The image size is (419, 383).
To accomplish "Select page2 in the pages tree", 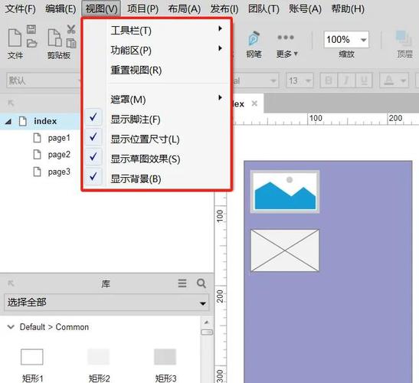I will (59, 155).
